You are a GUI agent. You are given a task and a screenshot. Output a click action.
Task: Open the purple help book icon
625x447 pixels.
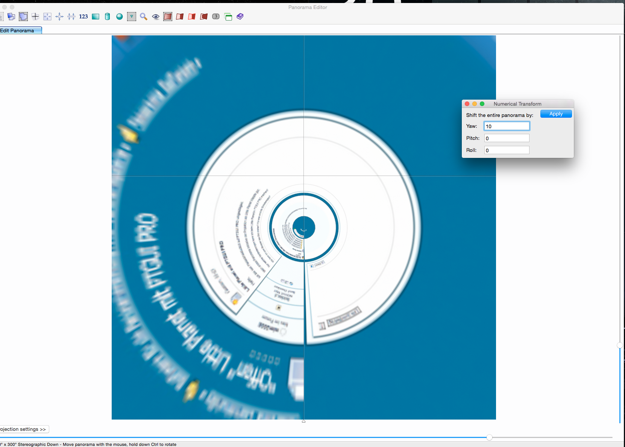coord(240,17)
